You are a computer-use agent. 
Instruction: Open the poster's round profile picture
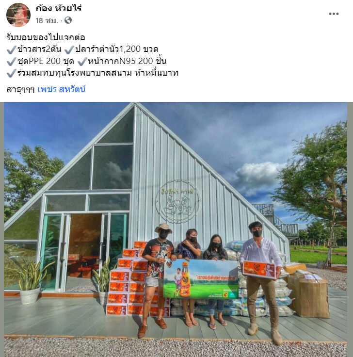coord(18,15)
